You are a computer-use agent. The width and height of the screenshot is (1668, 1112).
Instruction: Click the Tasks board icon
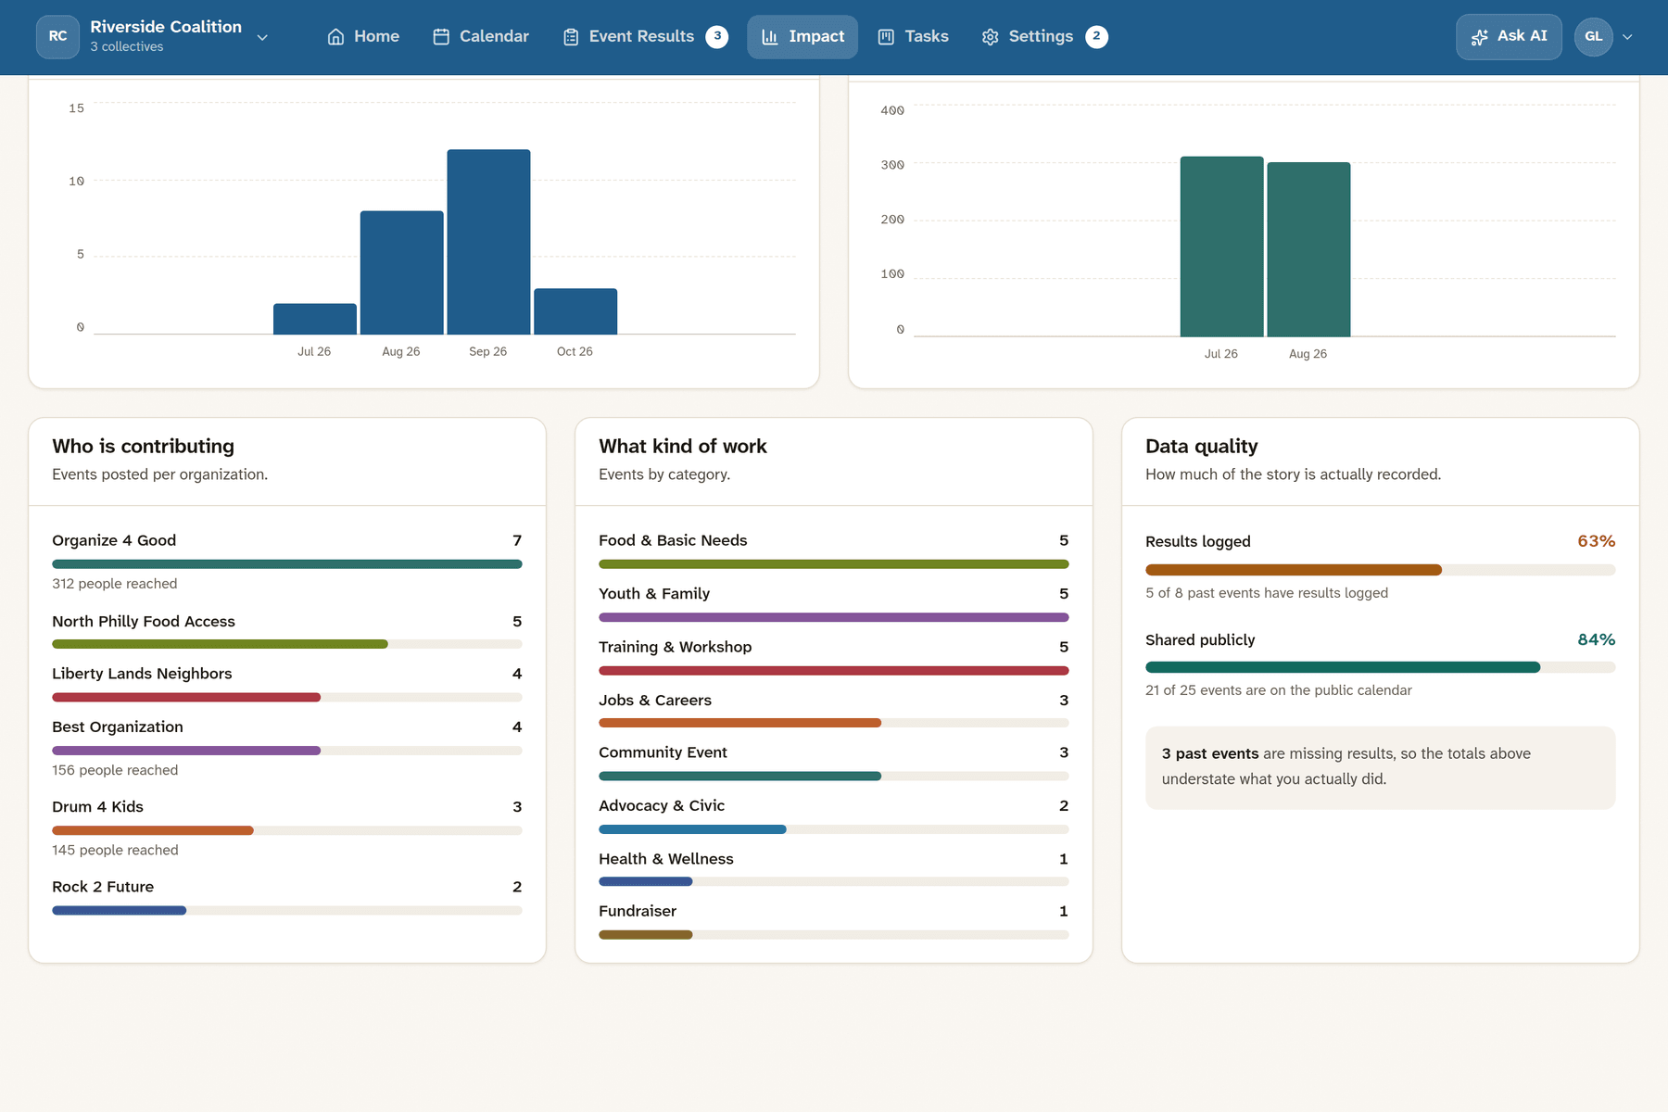(x=886, y=37)
